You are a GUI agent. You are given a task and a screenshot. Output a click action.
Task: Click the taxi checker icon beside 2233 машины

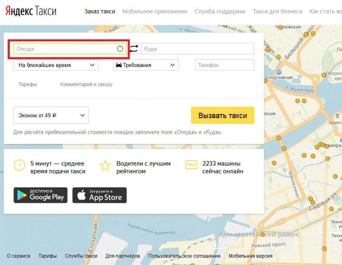click(191, 165)
